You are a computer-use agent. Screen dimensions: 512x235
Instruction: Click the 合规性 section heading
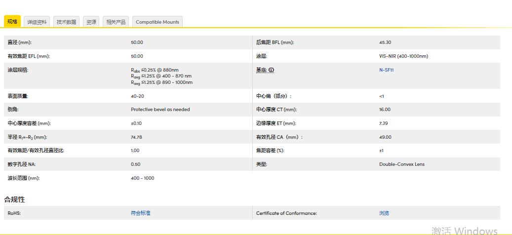(x=14, y=199)
